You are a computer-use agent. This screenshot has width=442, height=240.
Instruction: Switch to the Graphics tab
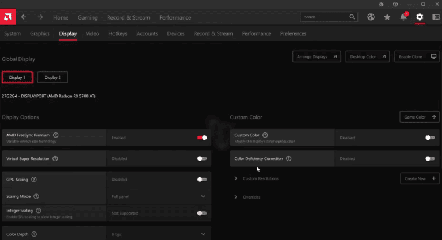(40, 34)
